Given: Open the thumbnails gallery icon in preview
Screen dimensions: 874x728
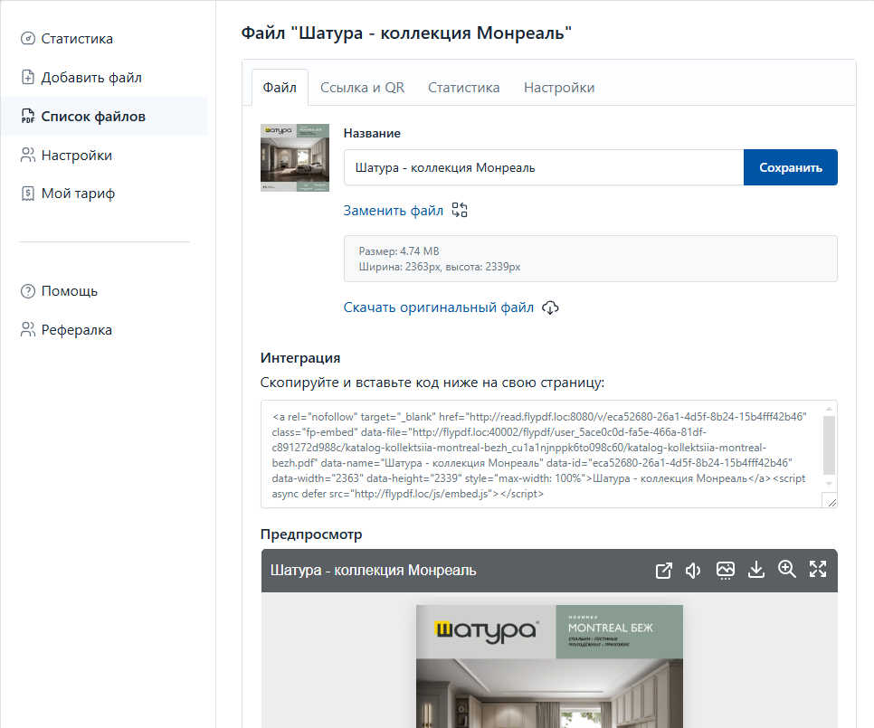Looking at the screenshot, I should (x=726, y=571).
